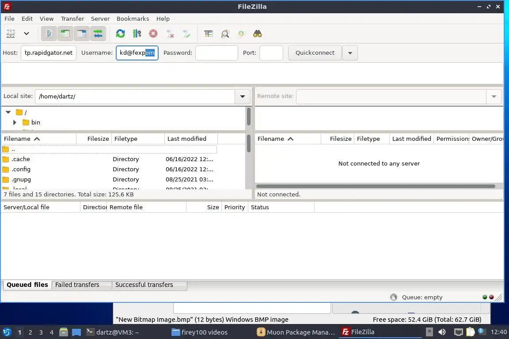Expand the bin folder tree node
The width and height of the screenshot is (509, 339).
click(x=15, y=122)
